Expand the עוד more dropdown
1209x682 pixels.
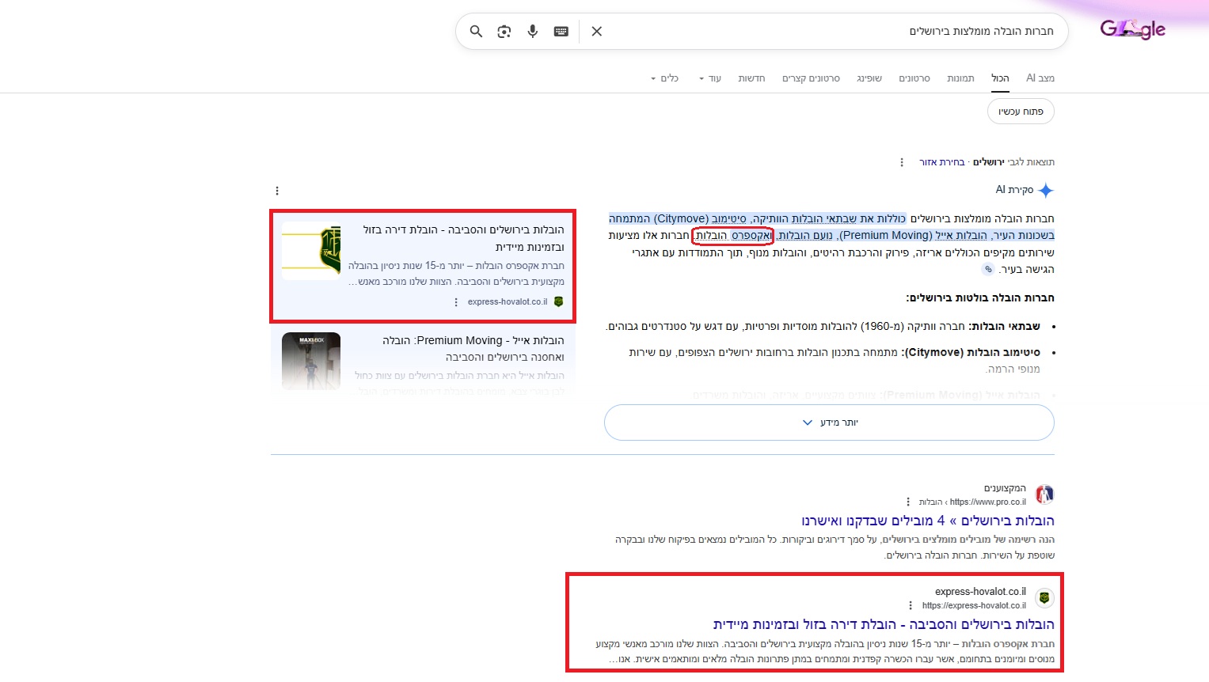pyautogui.click(x=710, y=78)
